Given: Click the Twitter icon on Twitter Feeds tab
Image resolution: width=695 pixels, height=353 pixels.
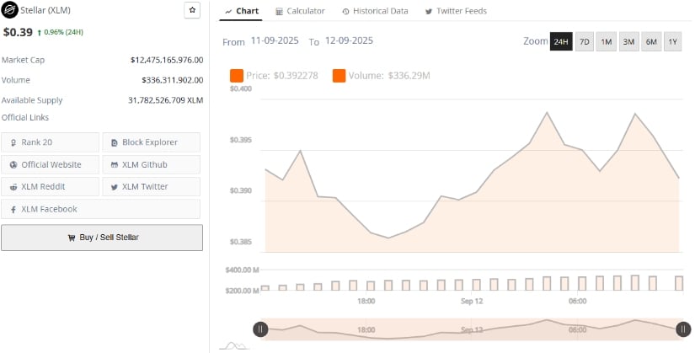Looking at the screenshot, I should tap(429, 12).
